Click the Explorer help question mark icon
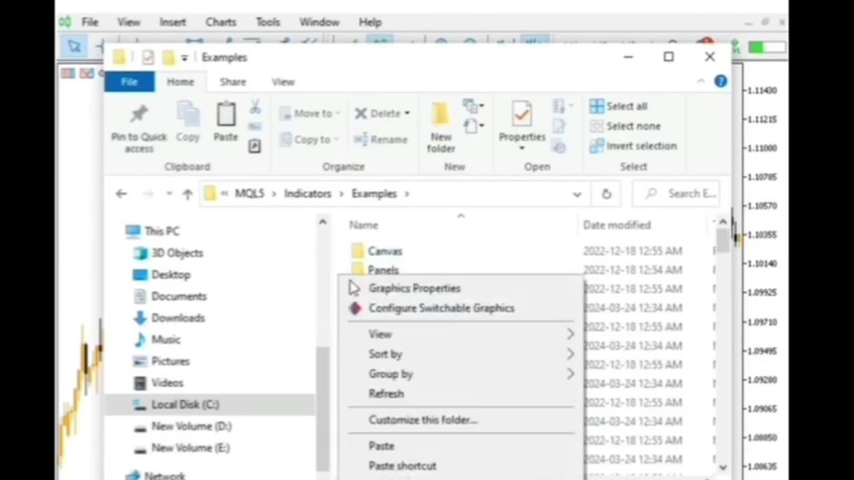The height and width of the screenshot is (480, 854). 721,81
